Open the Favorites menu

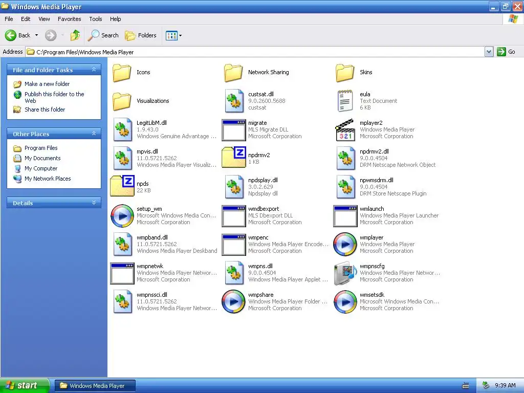(70, 19)
